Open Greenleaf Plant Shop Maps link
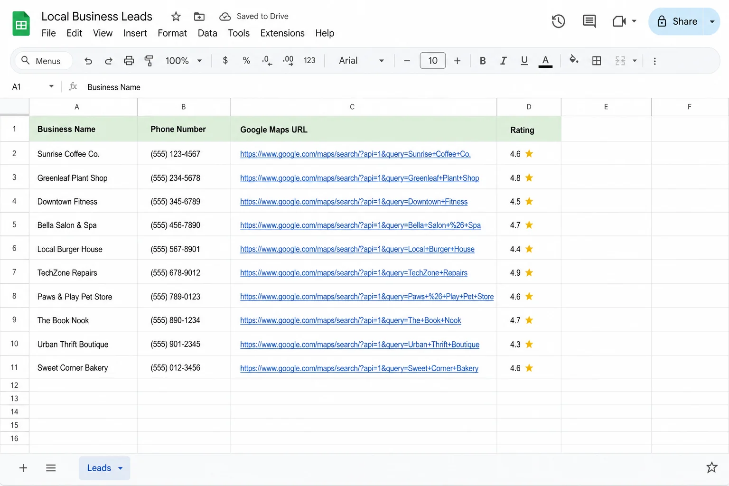This screenshot has width=729, height=486. click(360, 178)
